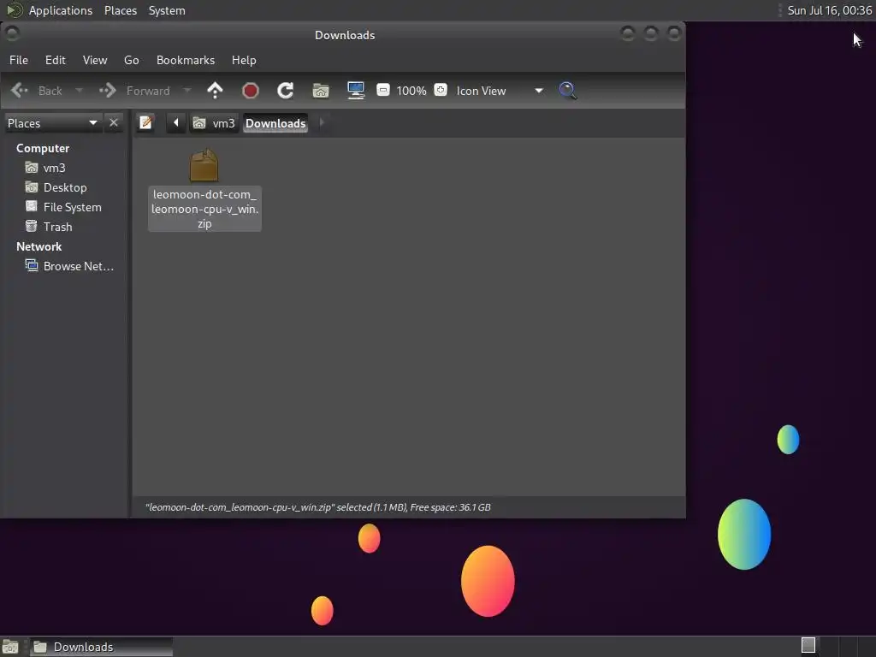Click Downloads task in bottom panel
This screenshot has width=876, height=657.
[x=101, y=647]
